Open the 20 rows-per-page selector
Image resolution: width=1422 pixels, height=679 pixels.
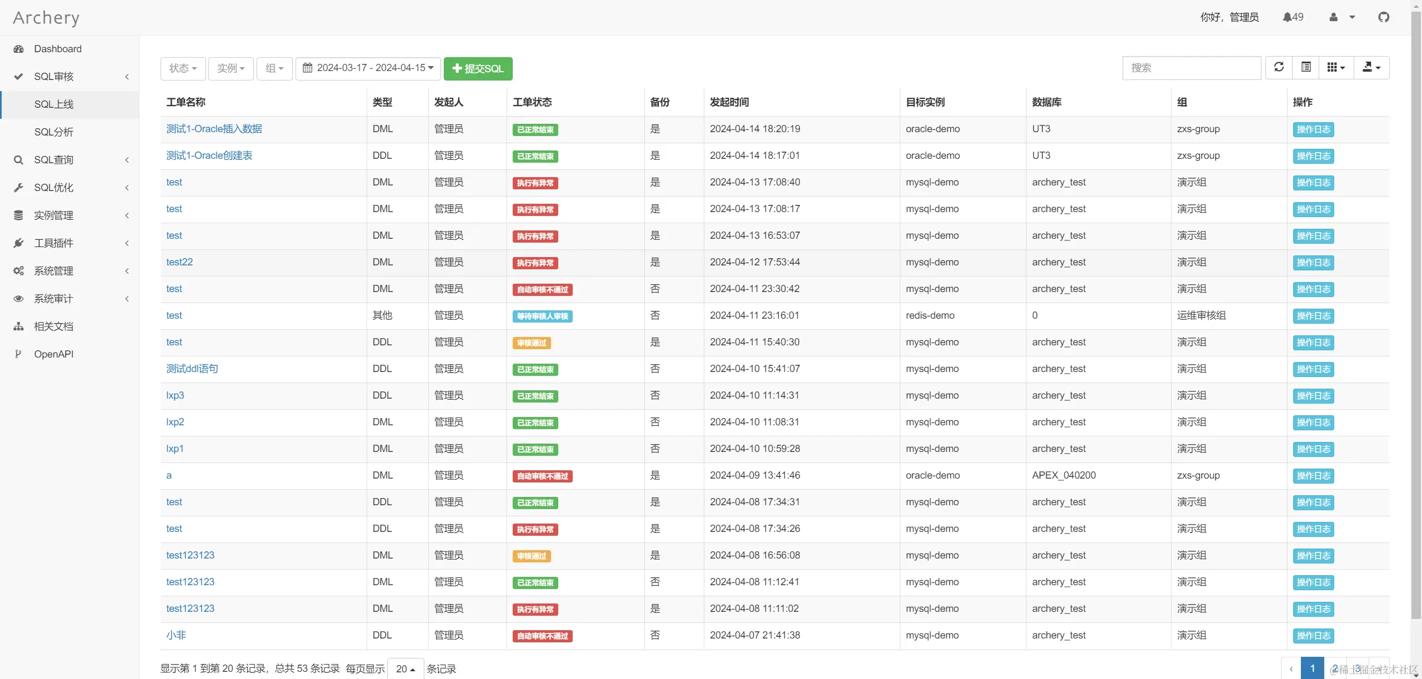[x=405, y=668]
